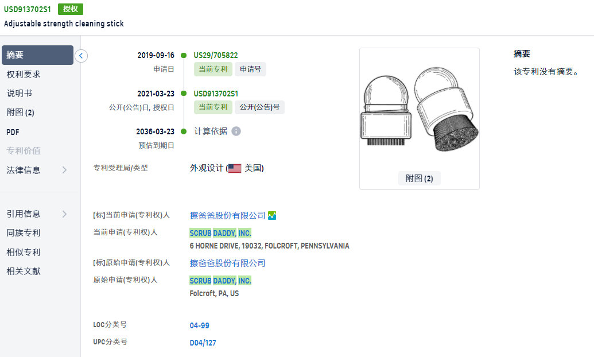594x357 pixels.
Task: Click the green dot marker for the expiry date
Action: tap(184, 131)
